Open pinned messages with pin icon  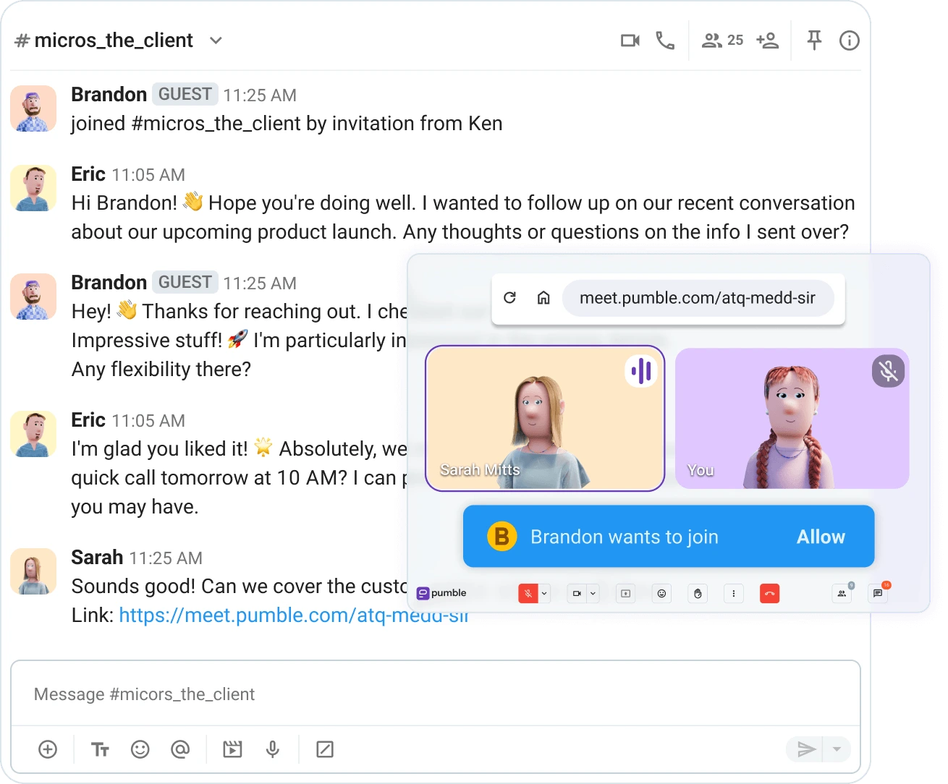point(814,41)
